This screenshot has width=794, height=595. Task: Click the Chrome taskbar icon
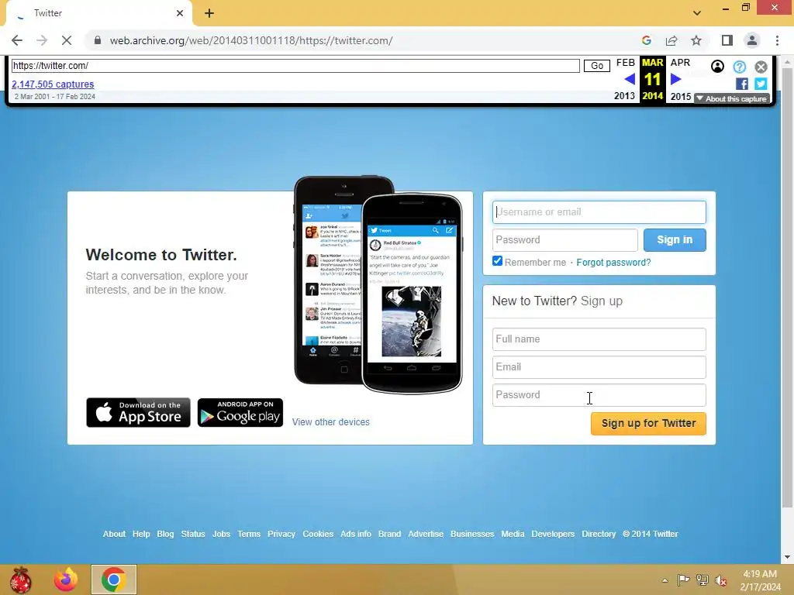113,580
